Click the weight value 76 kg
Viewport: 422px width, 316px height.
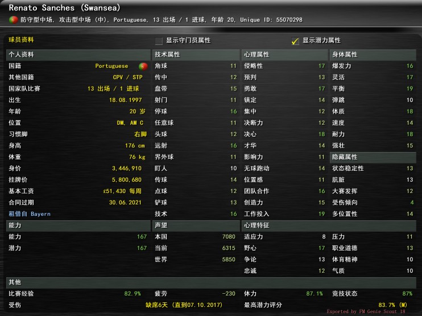[x=137, y=157]
